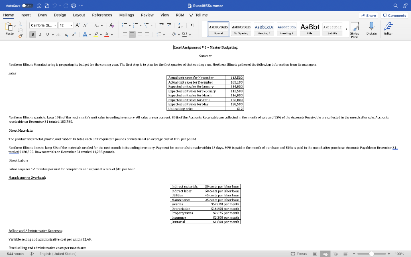Open the Comments panel
The width and height of the screenshot is (411, 257).
point(394,15)
